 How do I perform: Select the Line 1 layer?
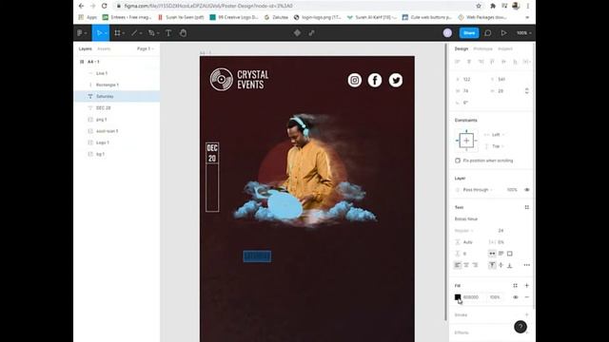click(116, 73)
